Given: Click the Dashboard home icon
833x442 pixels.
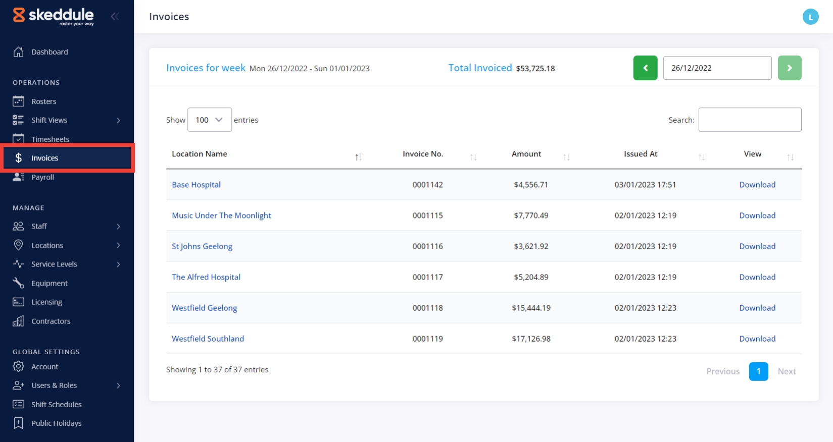Looking at the screenshot, I should click(x=19, y=52).
